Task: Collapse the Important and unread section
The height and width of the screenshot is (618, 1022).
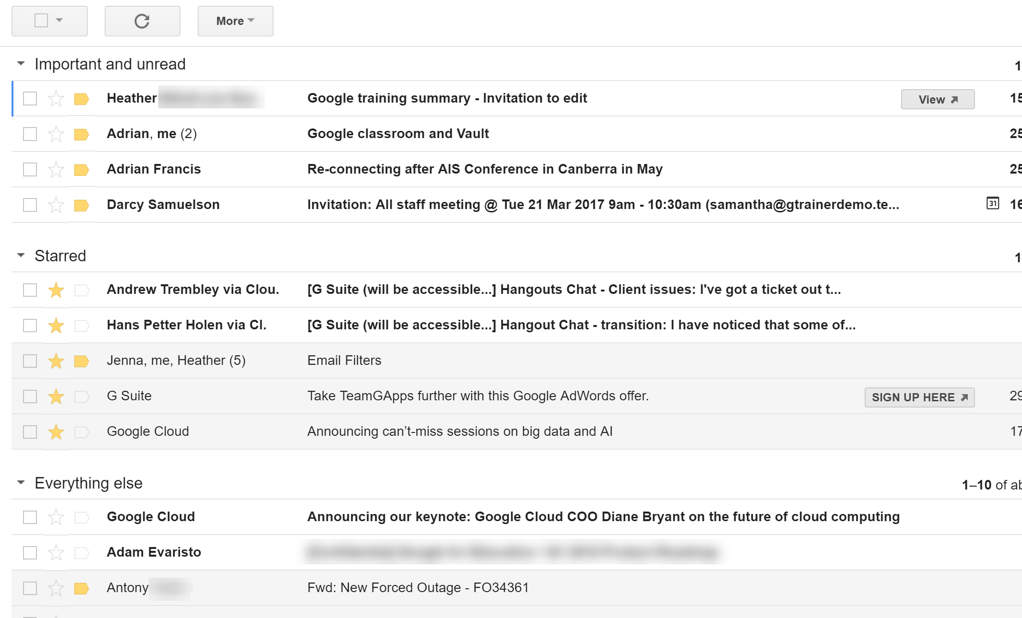Action: click(21, 63)
